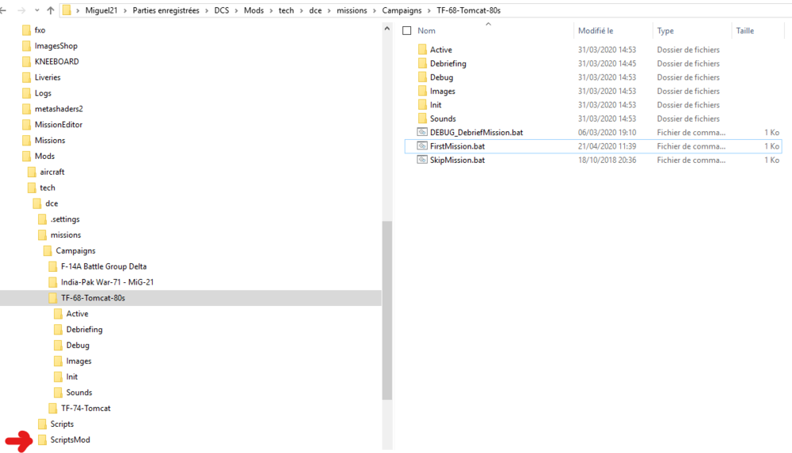Sort by Modifié le column header

[x=596, y=31]
